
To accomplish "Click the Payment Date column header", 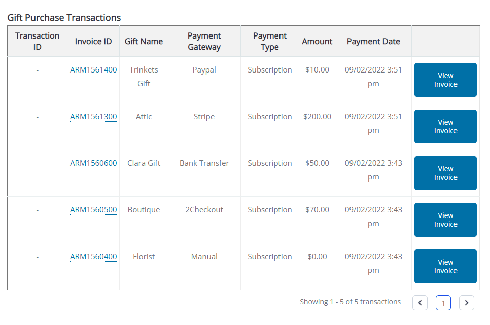I will (x=373, y=41).
